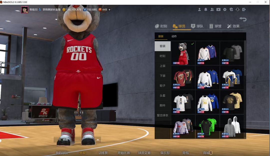270x156 pixels.
Task: Select the white and blue Warriors jacket set
Action: 207,78
